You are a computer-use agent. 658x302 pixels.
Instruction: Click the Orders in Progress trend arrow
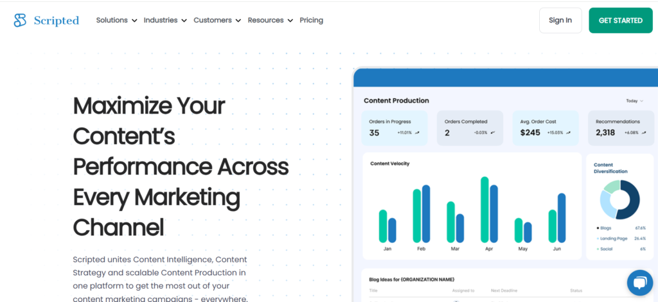417,133
